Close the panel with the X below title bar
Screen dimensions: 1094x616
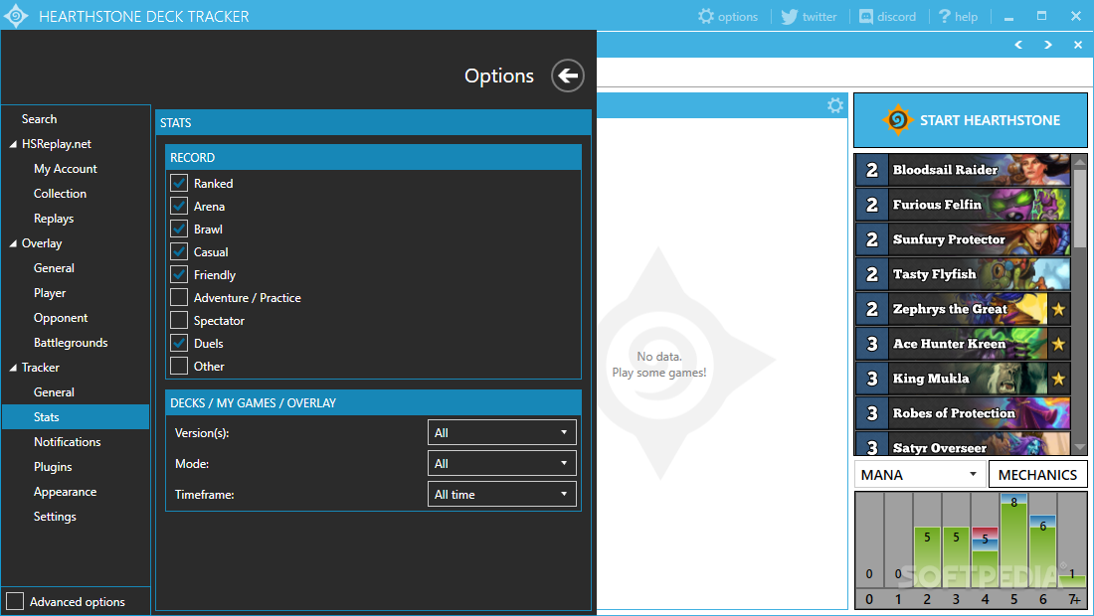tap(1078, 45)
